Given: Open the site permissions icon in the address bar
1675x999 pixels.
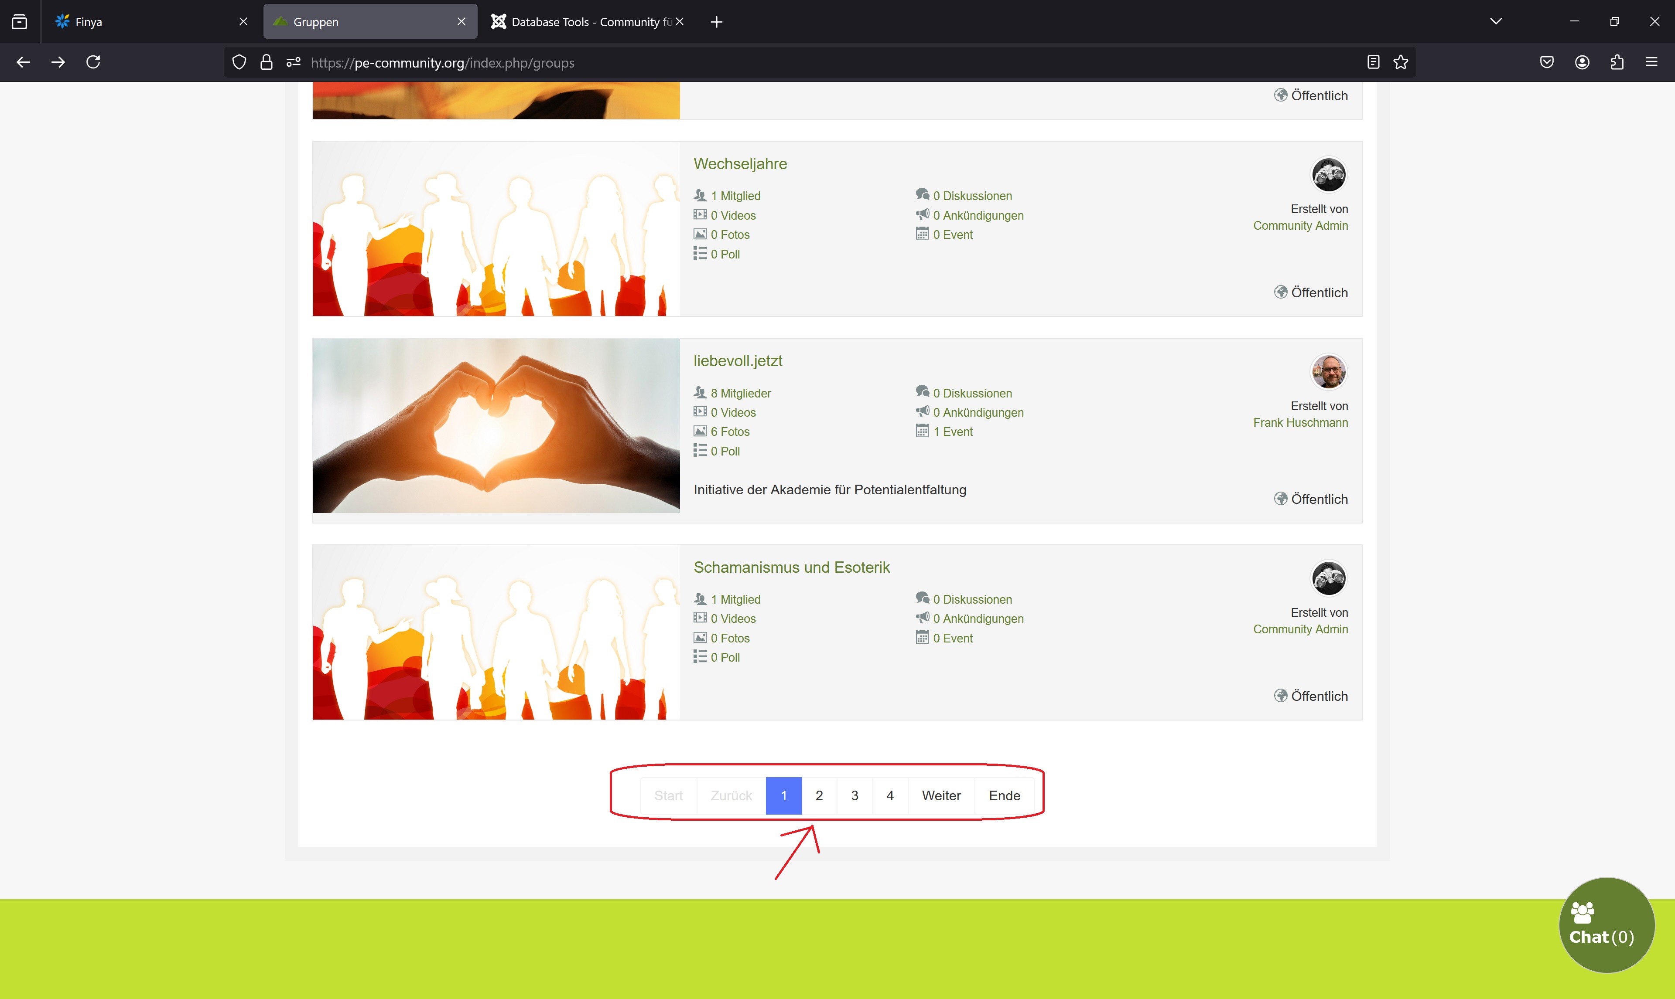Looking at the screenshot, I should pos(293,63).
